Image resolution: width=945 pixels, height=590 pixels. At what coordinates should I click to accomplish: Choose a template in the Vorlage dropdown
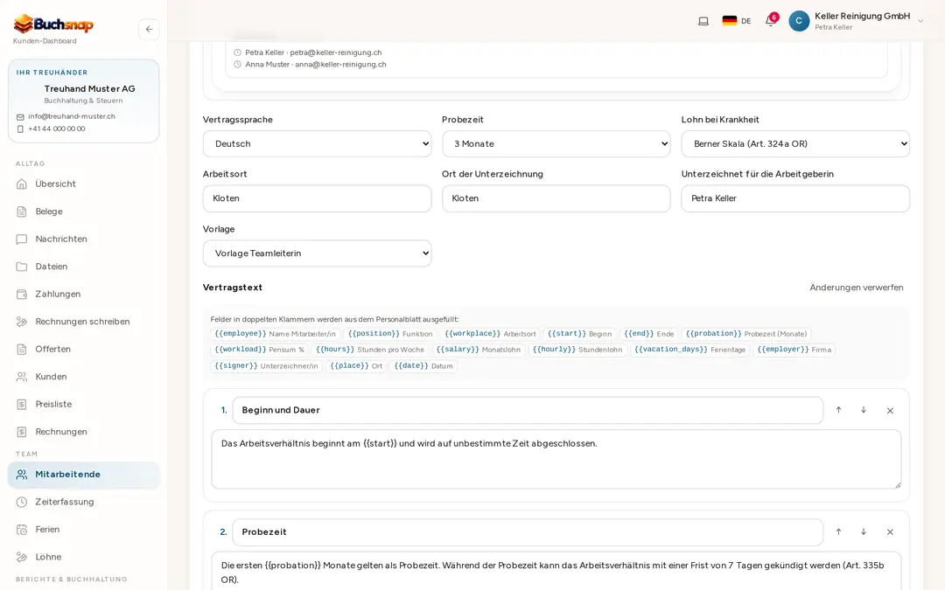pyautogui.click(x=317, y=253)
